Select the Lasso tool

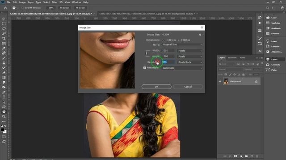click(4, 28)
